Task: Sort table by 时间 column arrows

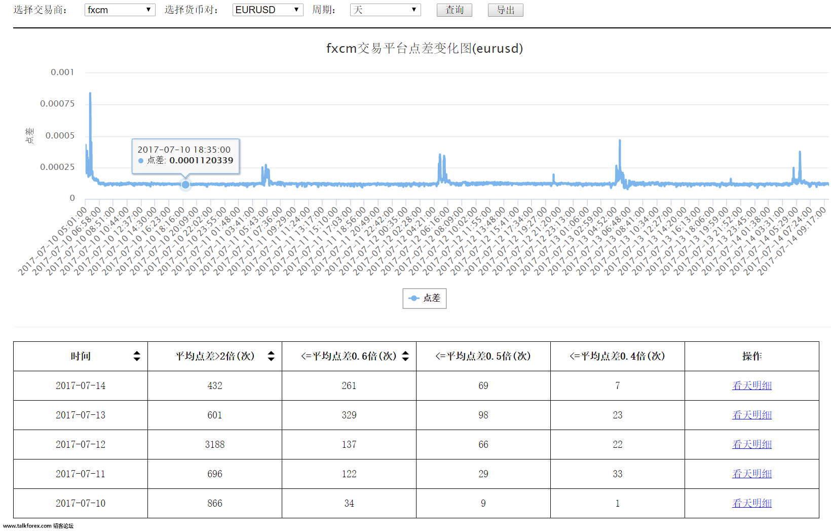Action: (137, 356)
